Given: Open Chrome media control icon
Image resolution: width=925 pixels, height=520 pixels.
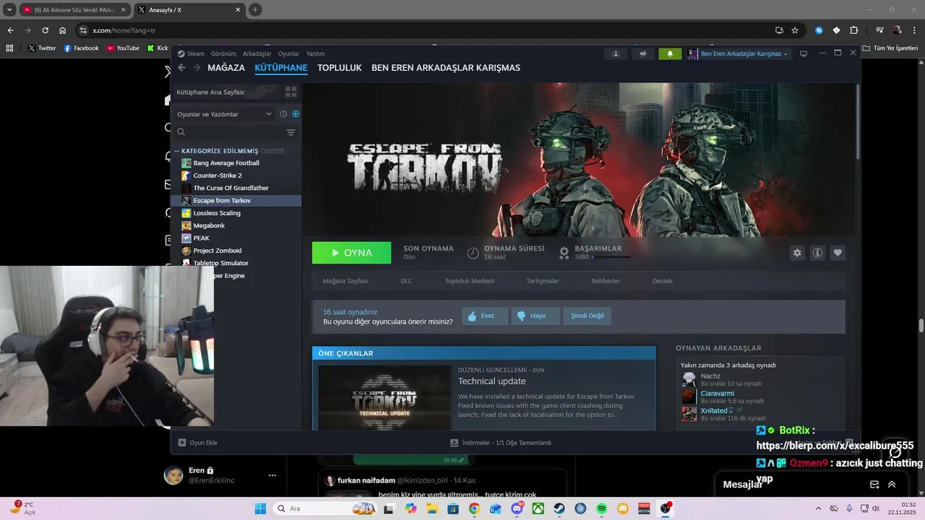Looking at the screenshot, I should tap(879, 30).
